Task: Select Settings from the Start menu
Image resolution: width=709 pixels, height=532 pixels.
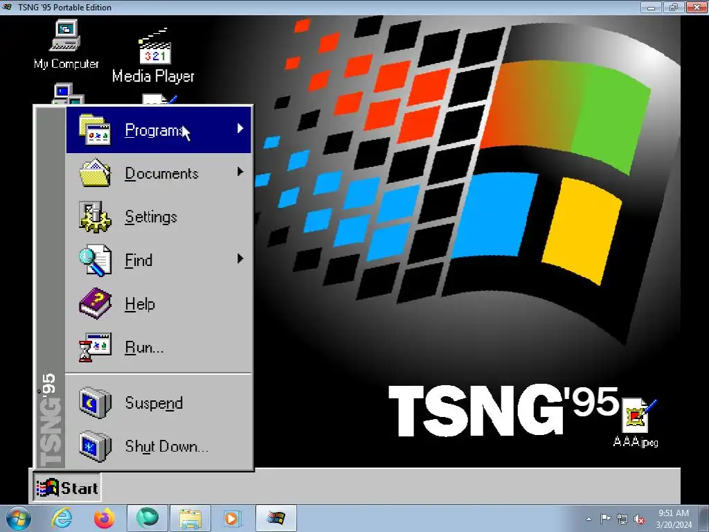Action: [159, 217]
